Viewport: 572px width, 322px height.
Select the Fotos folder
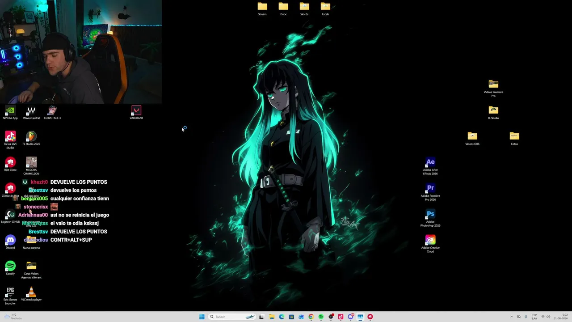pos(514,139)
